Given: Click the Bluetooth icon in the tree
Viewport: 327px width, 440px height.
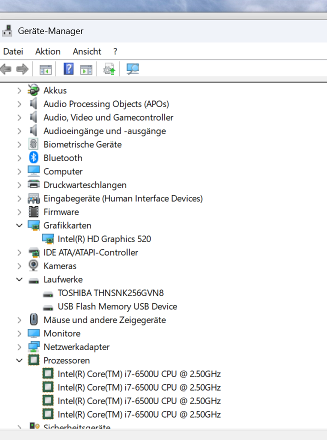Looking at the screenshot, I should [33, 157].
